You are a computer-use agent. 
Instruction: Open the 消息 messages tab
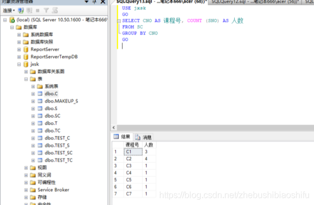point(143,137)
